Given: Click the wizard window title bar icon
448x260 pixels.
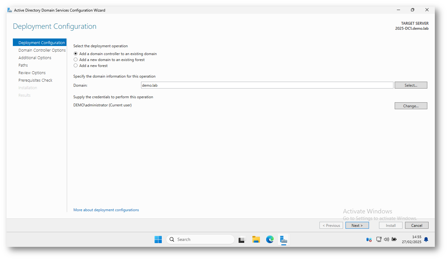Looking at the screenshot, I should [x=10, y=10].
